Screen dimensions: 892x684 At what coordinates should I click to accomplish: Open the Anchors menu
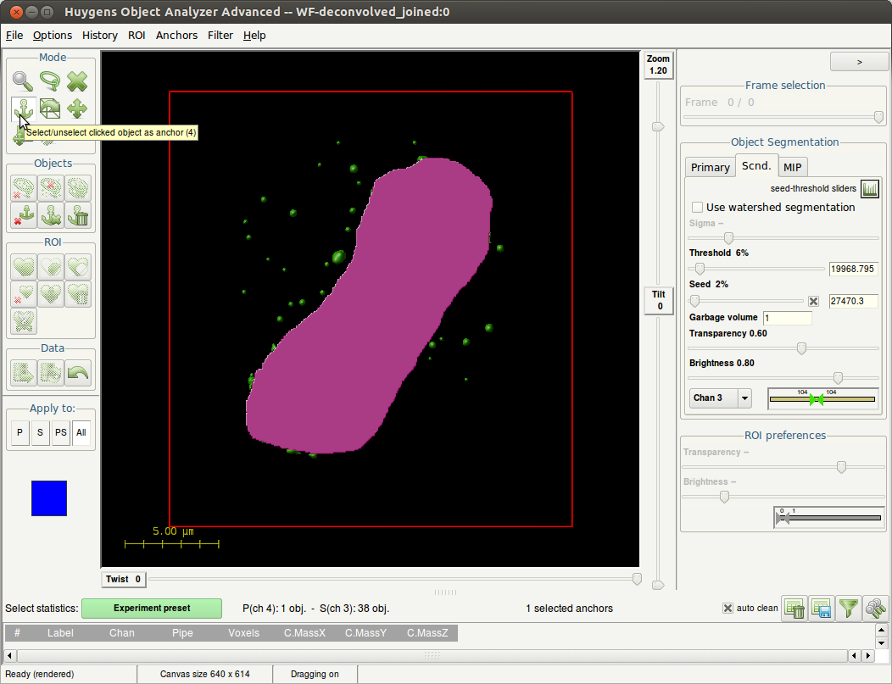click(x=176, y=35)
